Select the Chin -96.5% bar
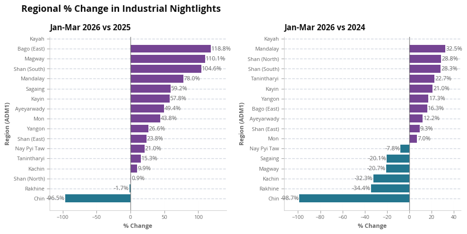This screenshot has height=234, width=467. 98,199
